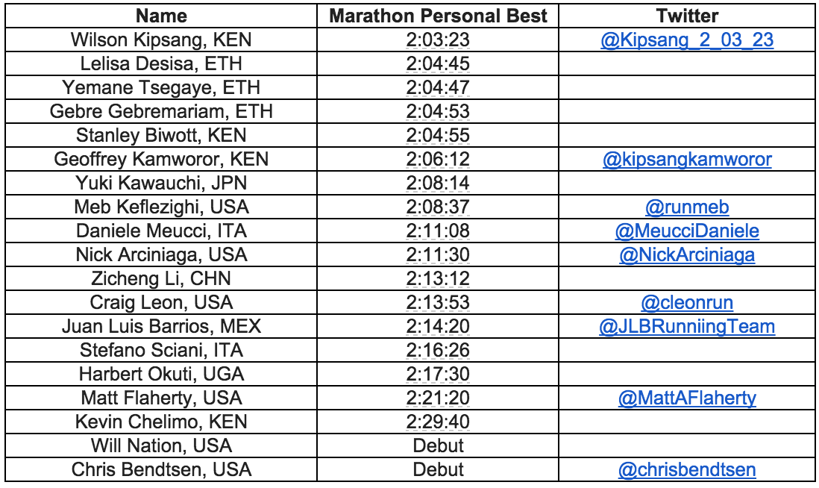
Task: Click the Twitter column header
Action: coord(687,16)
